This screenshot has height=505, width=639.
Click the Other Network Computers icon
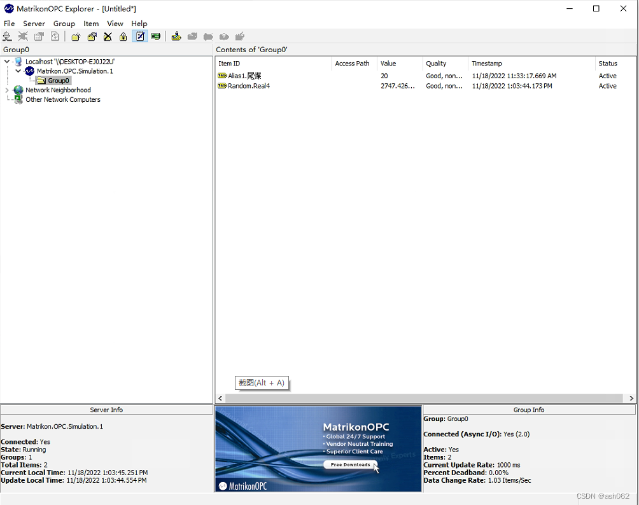tap(18, 99)
